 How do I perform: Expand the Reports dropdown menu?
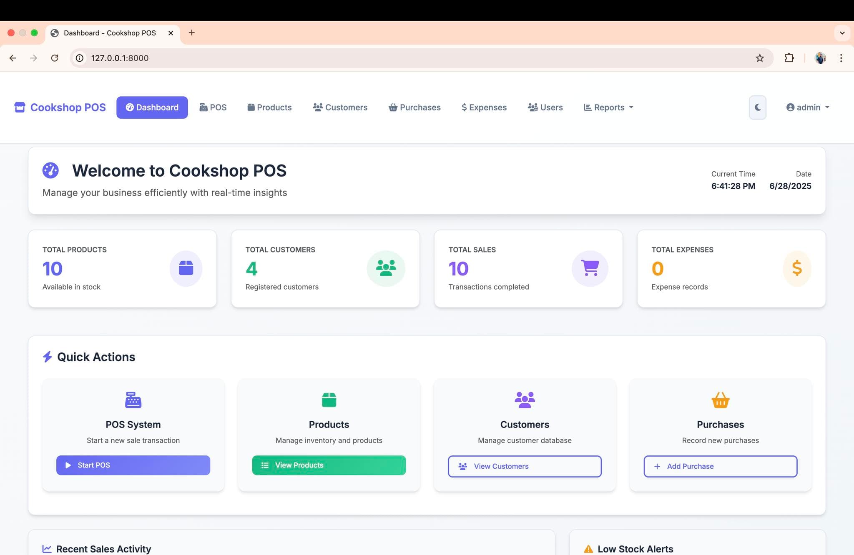point(608,107)
